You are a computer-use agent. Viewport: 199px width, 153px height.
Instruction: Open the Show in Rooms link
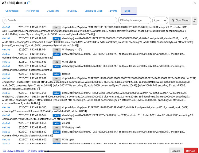[x=14, y=151]
